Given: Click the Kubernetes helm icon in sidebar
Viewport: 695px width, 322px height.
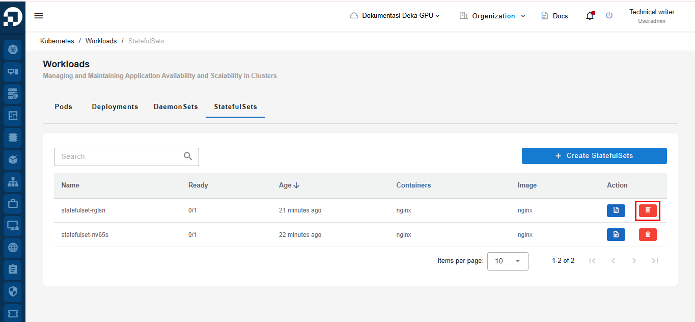Looking at the screenshot, I should point(13,49).
